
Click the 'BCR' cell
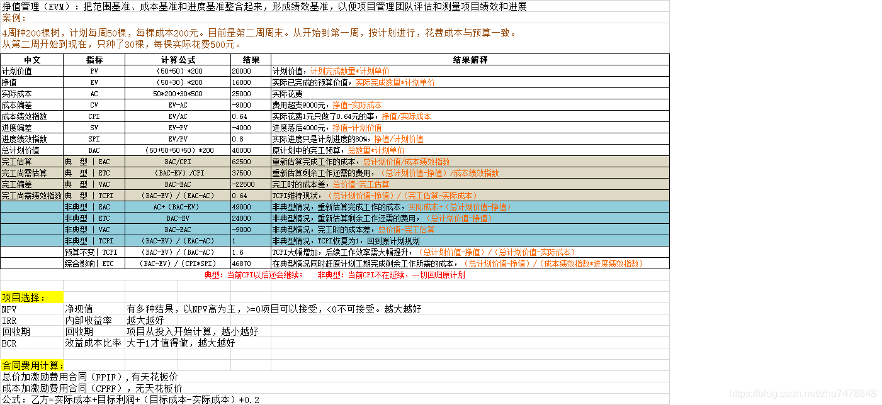pos(32,343)
